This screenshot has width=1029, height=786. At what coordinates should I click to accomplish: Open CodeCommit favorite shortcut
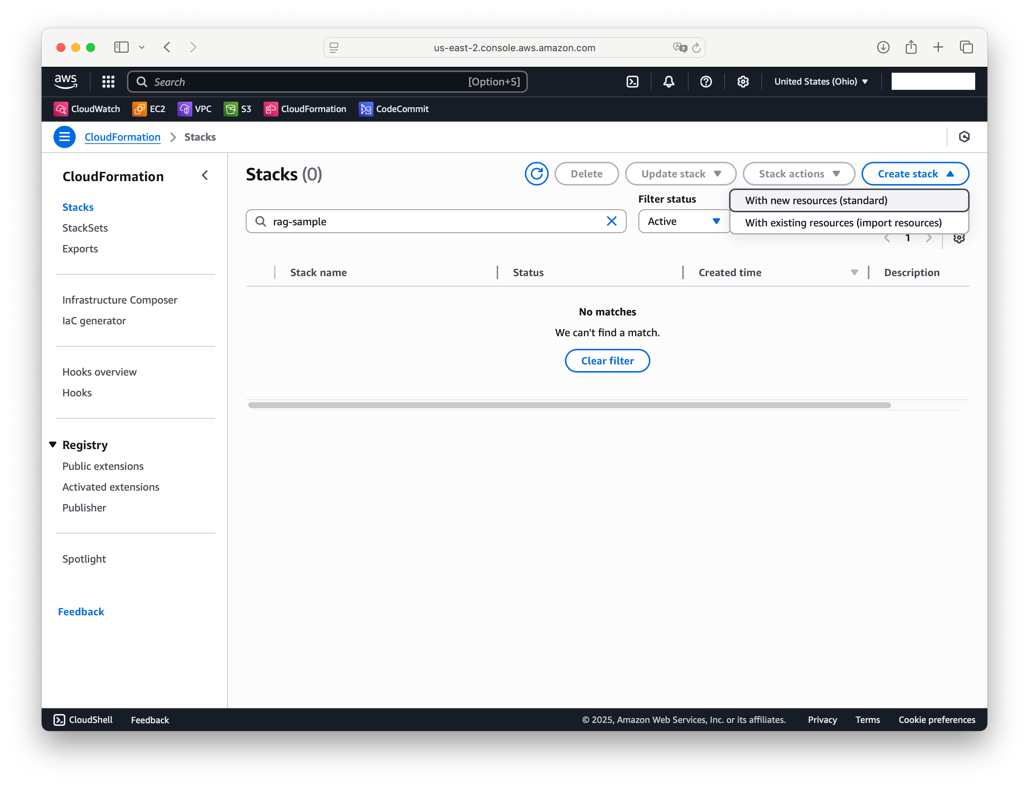coord(393,109)
